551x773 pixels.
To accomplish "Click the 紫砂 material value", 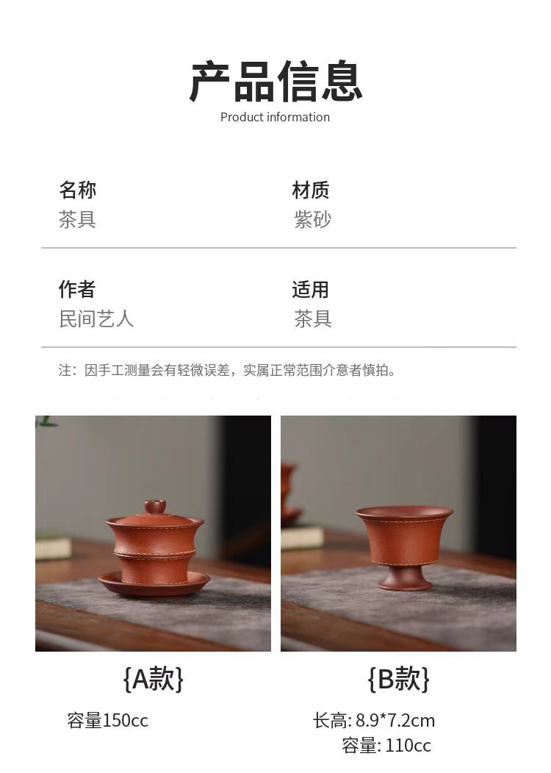I will coord(312,219).
